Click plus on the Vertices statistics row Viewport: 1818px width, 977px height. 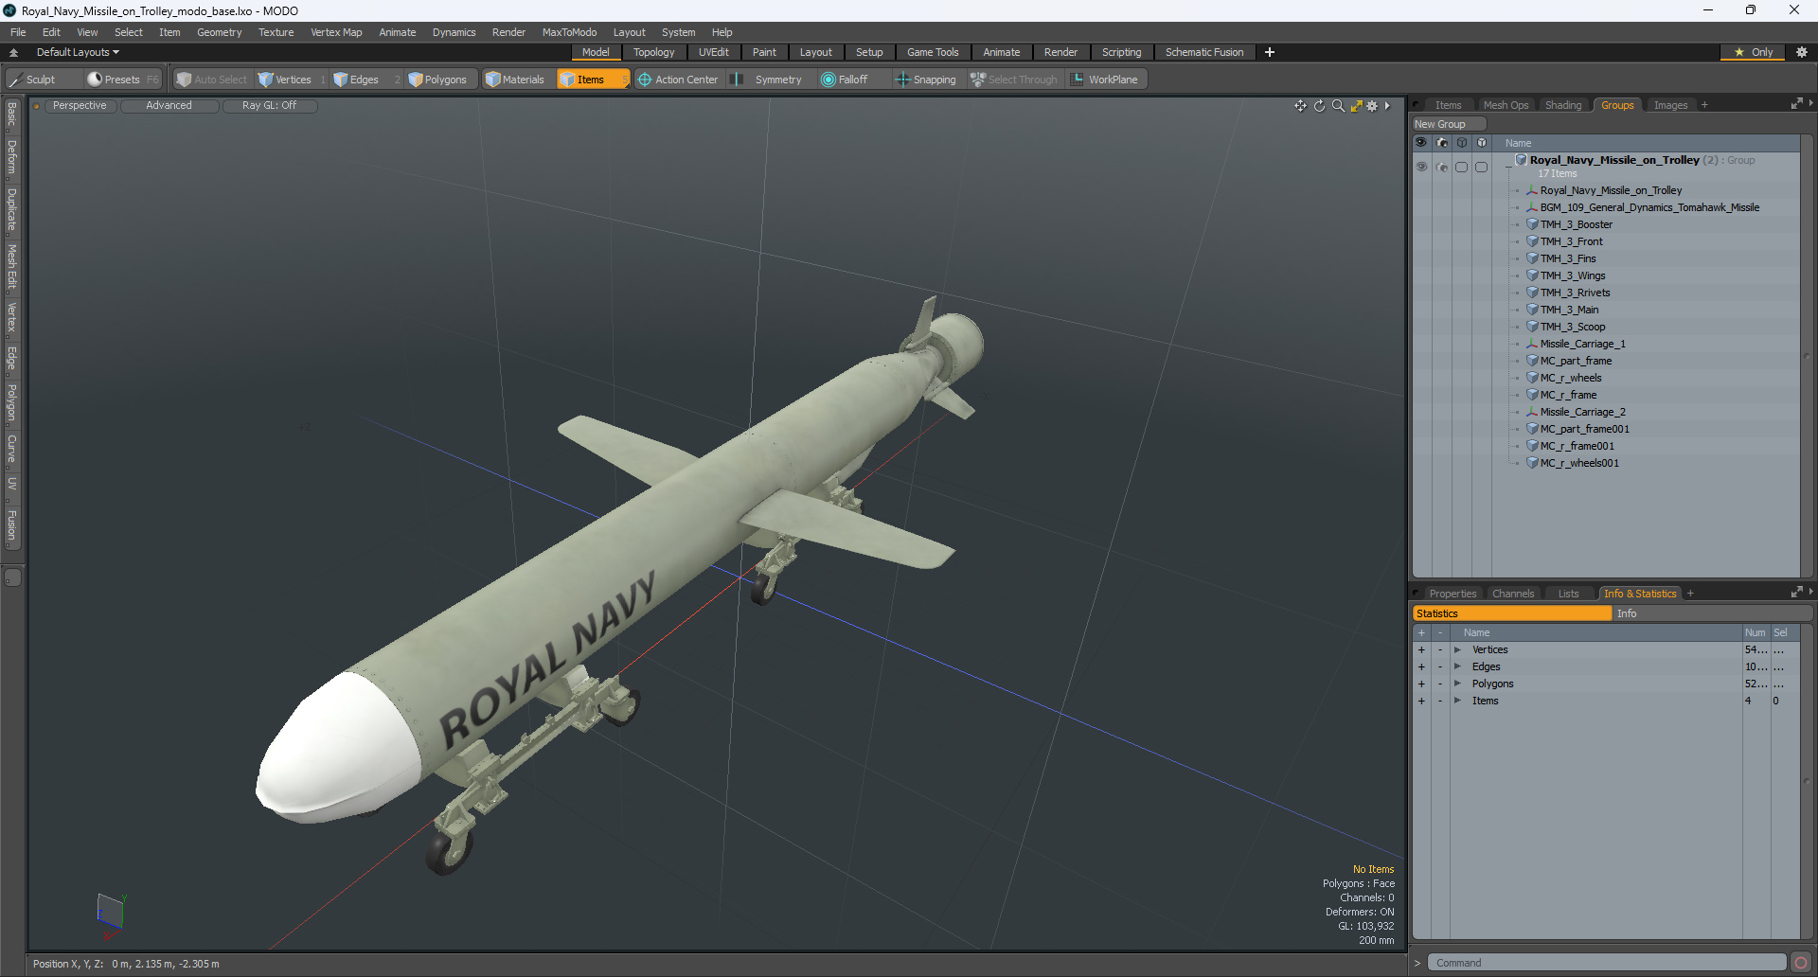[x=1421, y=649]
